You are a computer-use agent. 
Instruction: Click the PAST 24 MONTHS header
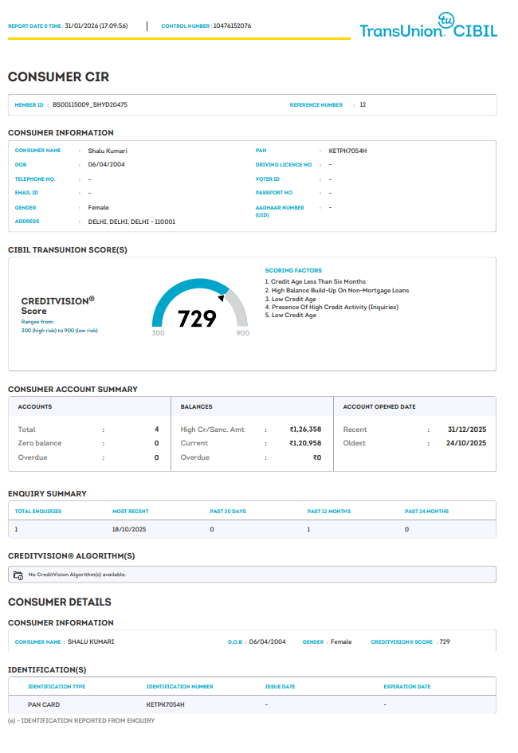426,512
